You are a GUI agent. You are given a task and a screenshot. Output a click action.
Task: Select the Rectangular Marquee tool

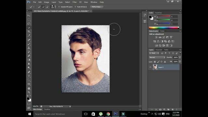pyautogui.click(x=29, y=19)
